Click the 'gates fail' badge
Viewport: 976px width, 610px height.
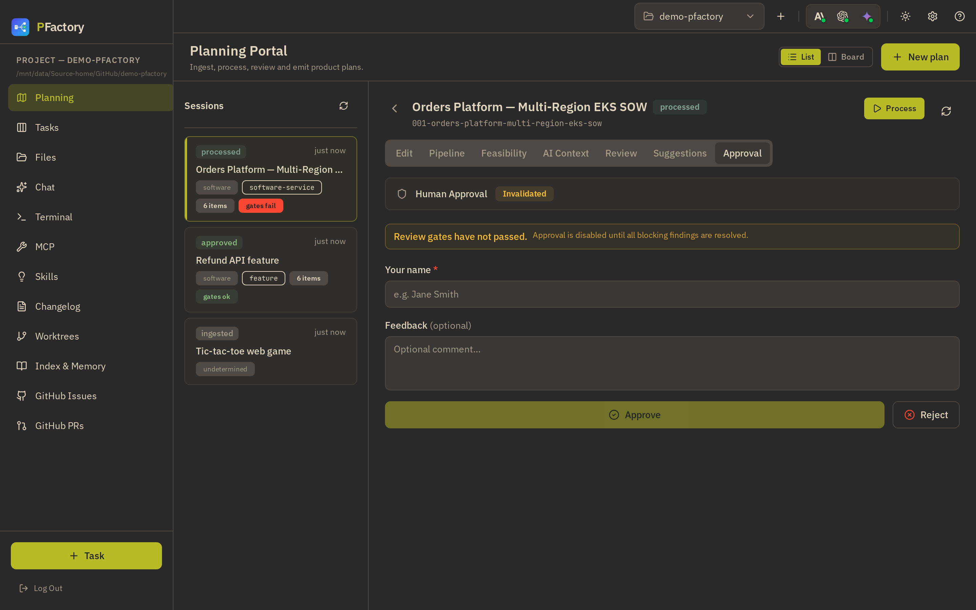[261, 206]
